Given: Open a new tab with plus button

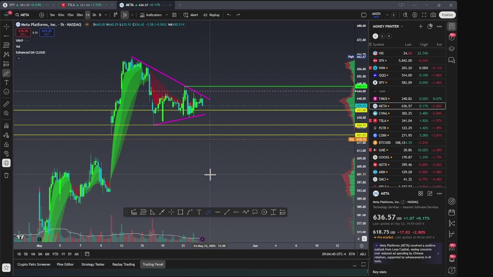Looking at the screenshot, I should pos(180,5).
